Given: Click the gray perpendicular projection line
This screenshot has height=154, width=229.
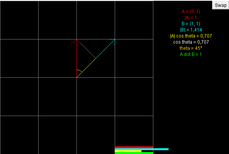Looking at the screenshot, I should click(86, 49).
